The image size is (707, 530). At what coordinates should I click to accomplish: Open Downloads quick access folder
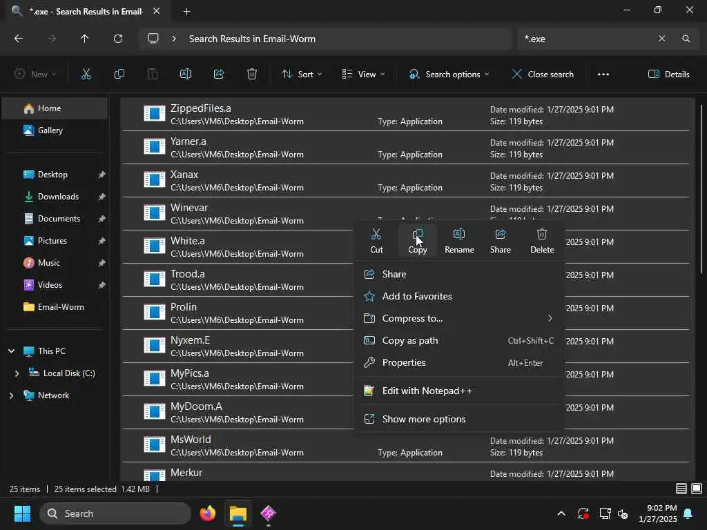pyautogui.click(x=55, y=197)
